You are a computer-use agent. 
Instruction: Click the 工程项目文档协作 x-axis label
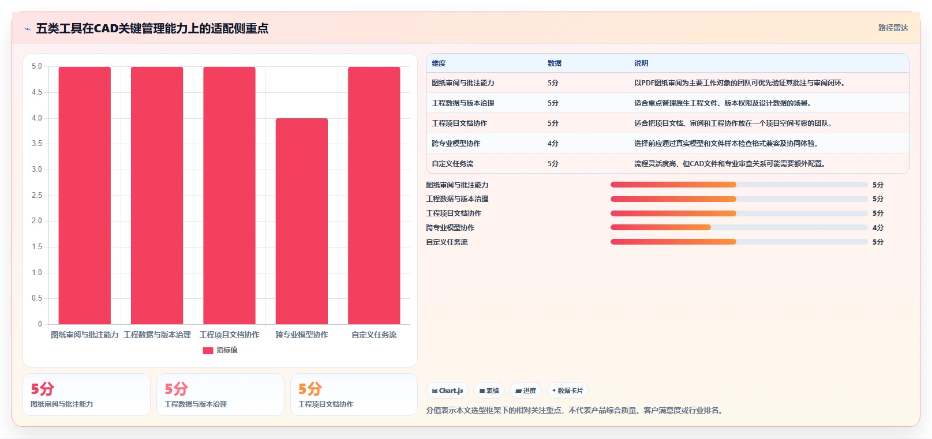click(x=229, y=335)
